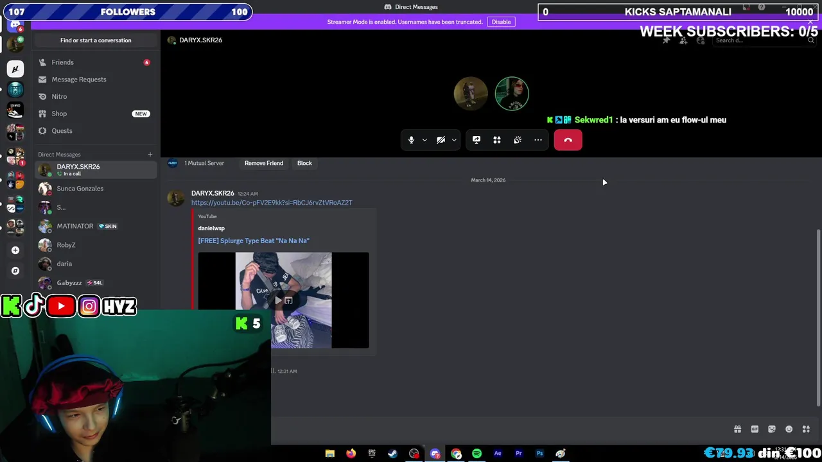
Task: Click the first call participant avatar
Action: [x=471, y=94]
